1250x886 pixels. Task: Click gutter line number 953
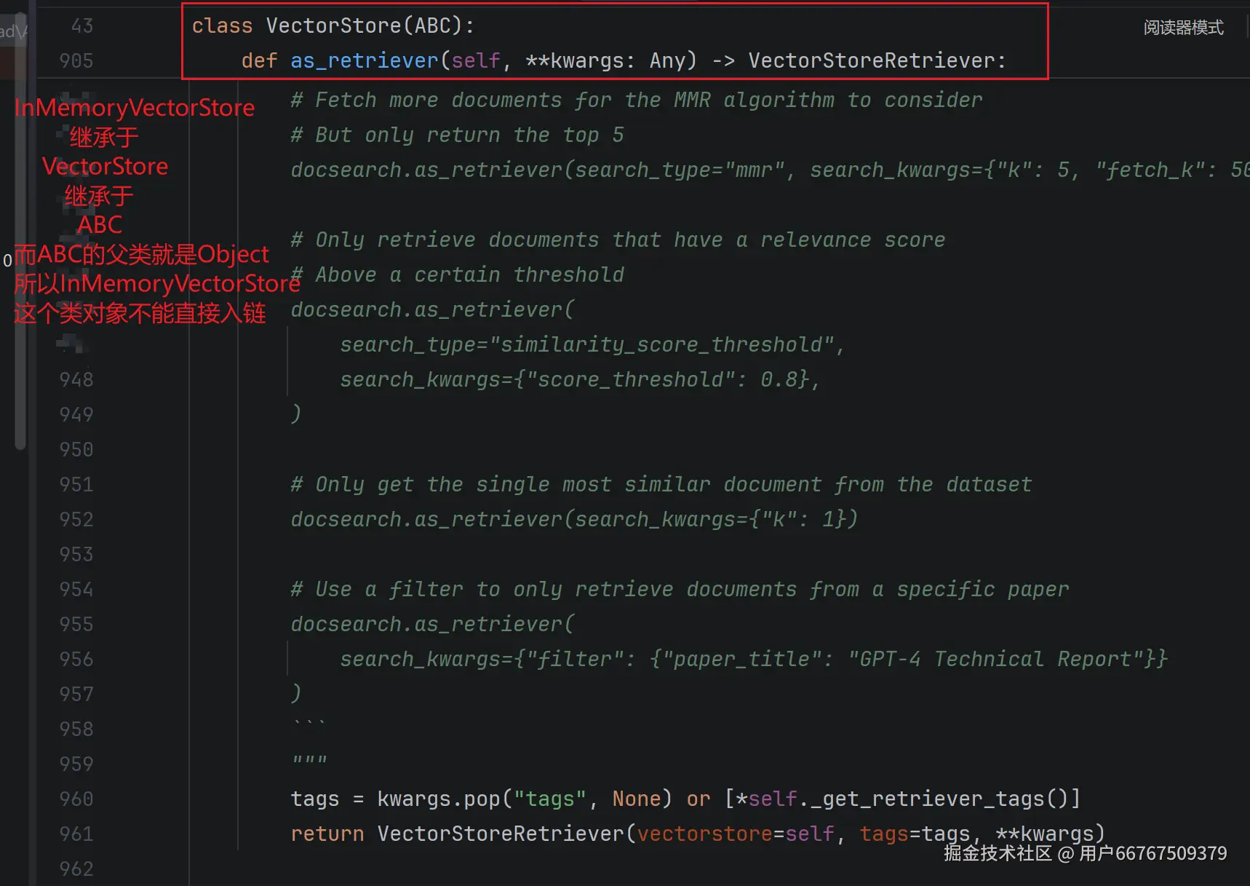click(76, 554)
